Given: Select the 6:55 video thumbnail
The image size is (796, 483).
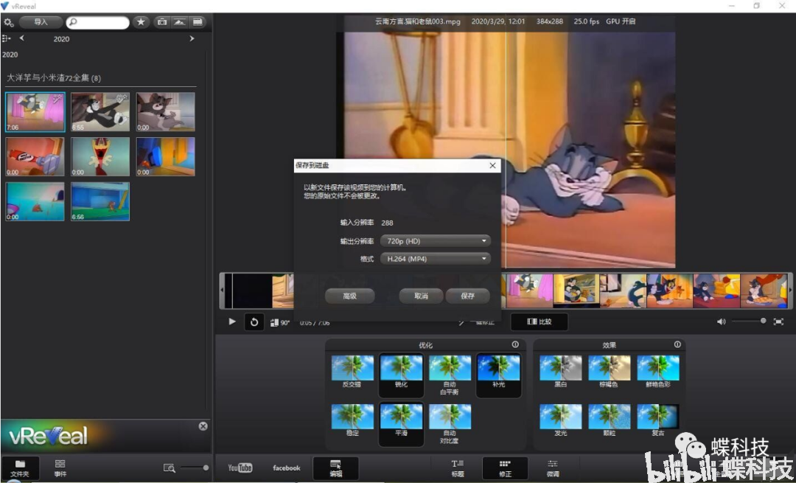Looking at the screenshot, I should [100, 112].
